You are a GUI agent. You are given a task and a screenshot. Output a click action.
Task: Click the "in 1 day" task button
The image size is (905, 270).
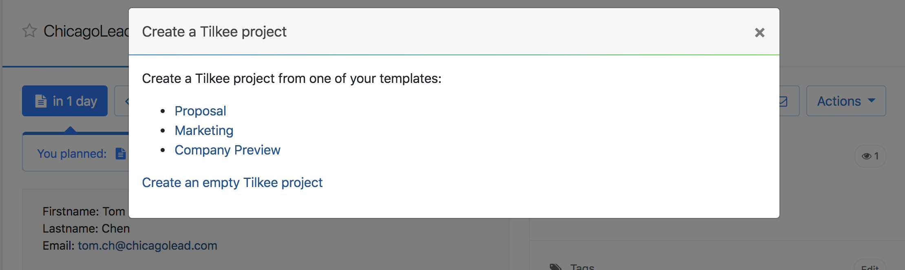pyautogui.click(x=65, y=101)
